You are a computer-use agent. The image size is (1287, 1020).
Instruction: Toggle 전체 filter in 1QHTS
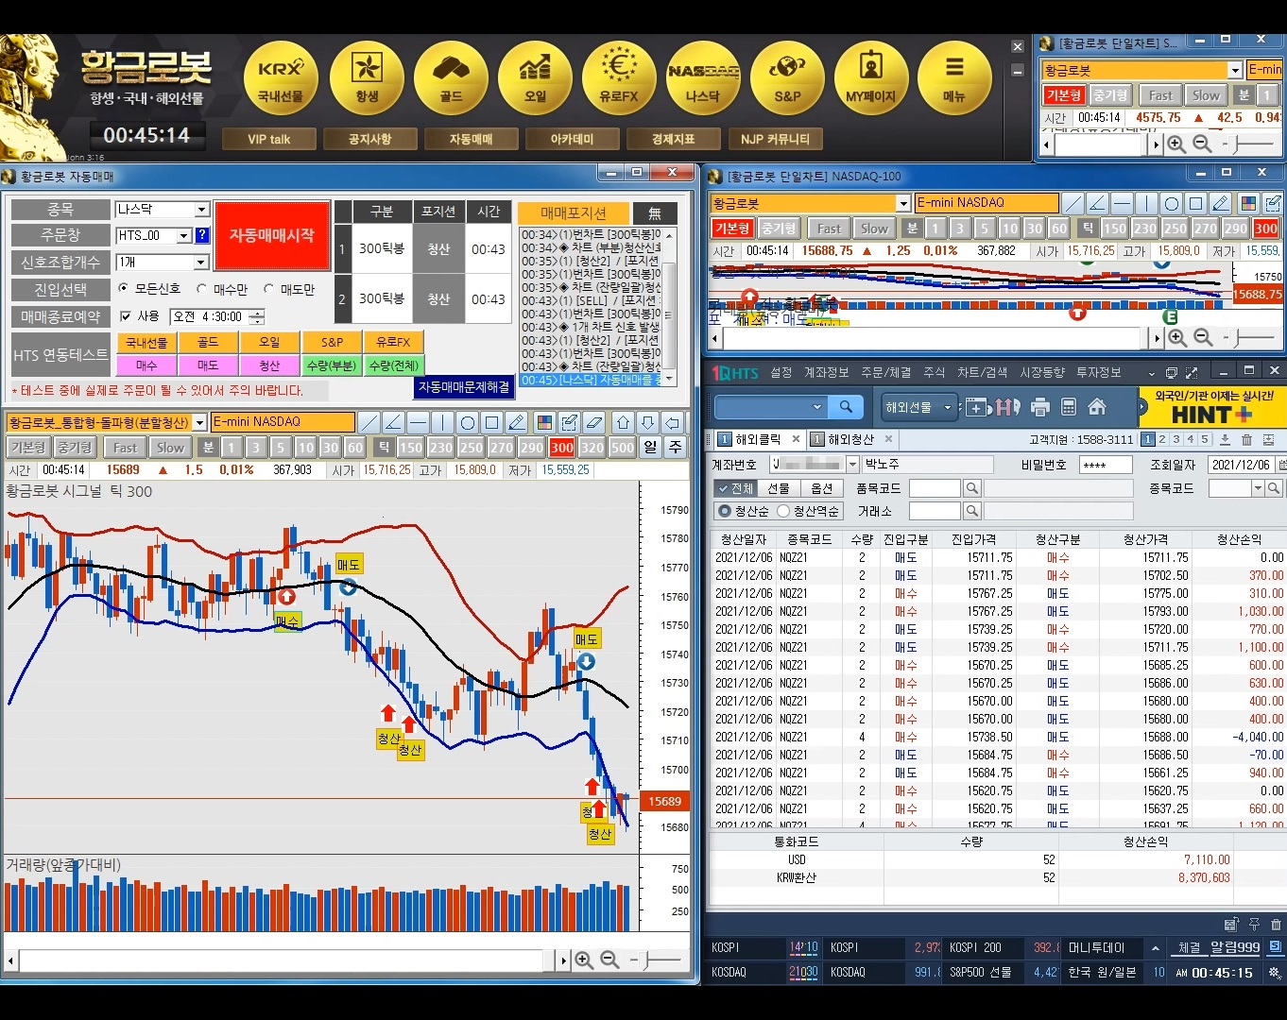(x=735, y=488)
